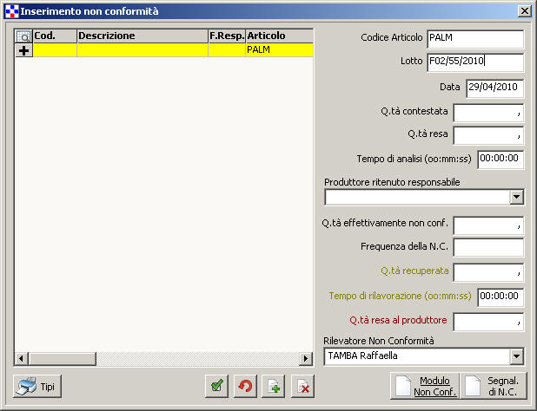Viewport: 537px width, 411px height.
Task: Click into the Codice Articolo field
Action: pyautogui.click(x=474, y=38)
